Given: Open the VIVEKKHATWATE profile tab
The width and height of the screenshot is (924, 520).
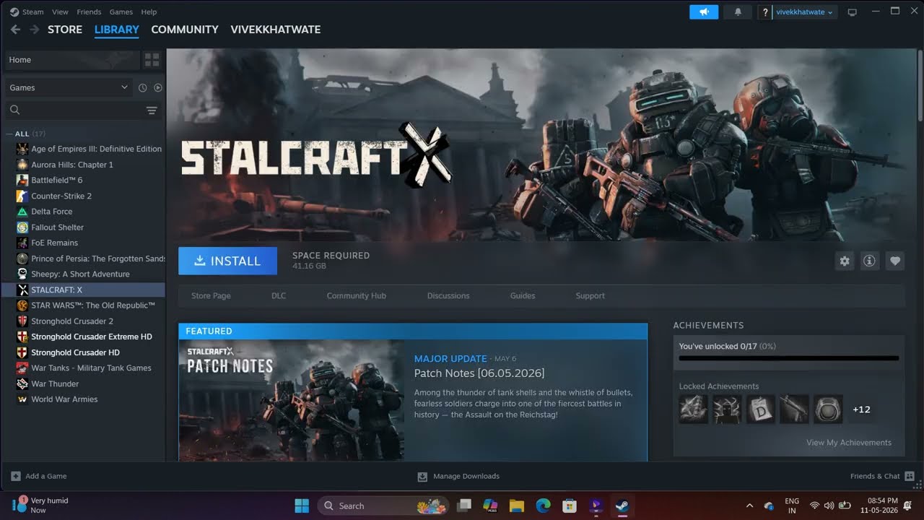Looking at the screenshot, I should coord(276,30).
